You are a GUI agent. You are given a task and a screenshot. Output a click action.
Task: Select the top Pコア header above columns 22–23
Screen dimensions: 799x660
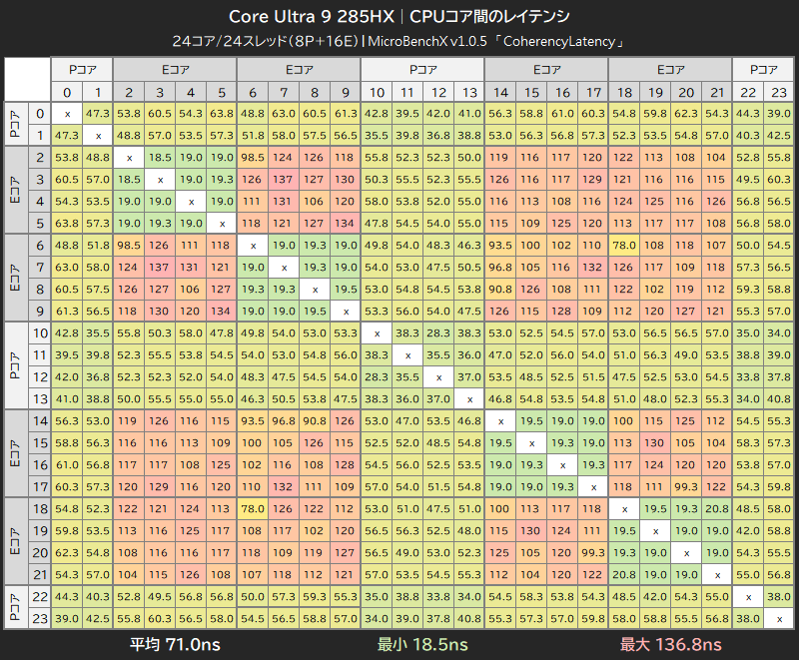762,70
